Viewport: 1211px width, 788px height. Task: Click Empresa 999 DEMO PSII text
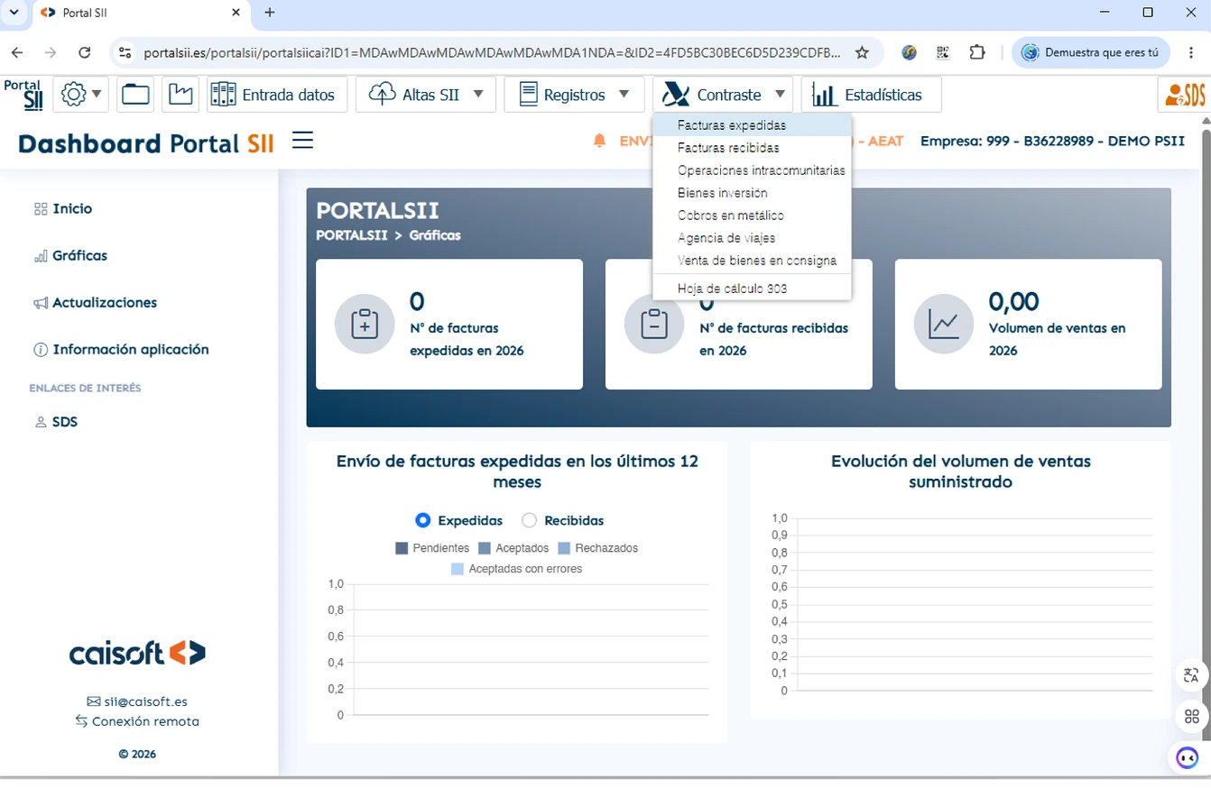(1052, 141)
